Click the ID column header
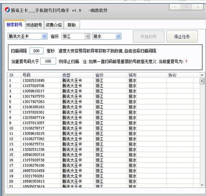The height and width of the screenshot is (196, 206). click(x=14, y=75)
